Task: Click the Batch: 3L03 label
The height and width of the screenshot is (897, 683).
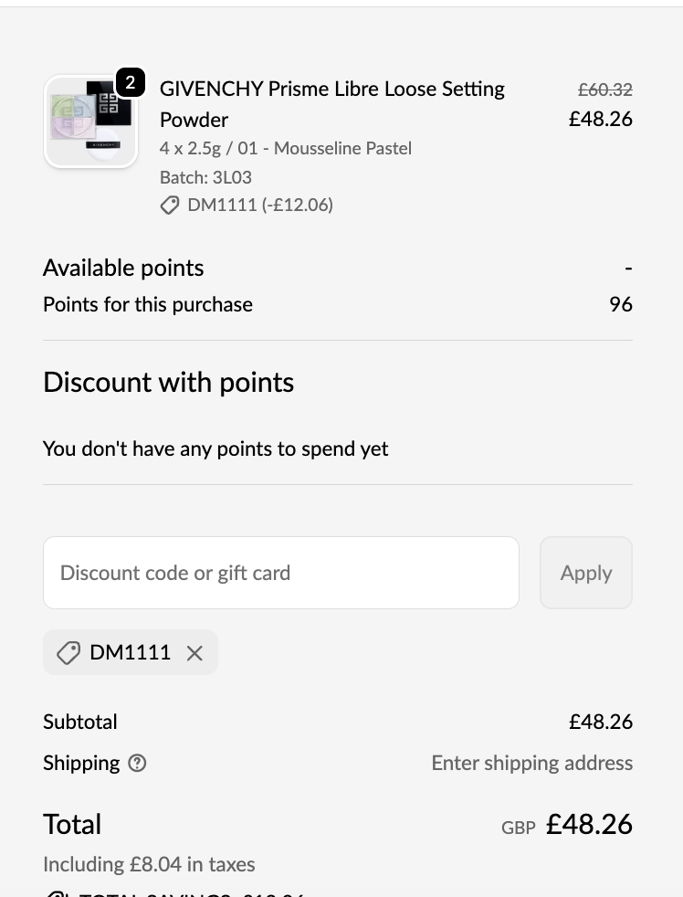Action: point(205,177)
